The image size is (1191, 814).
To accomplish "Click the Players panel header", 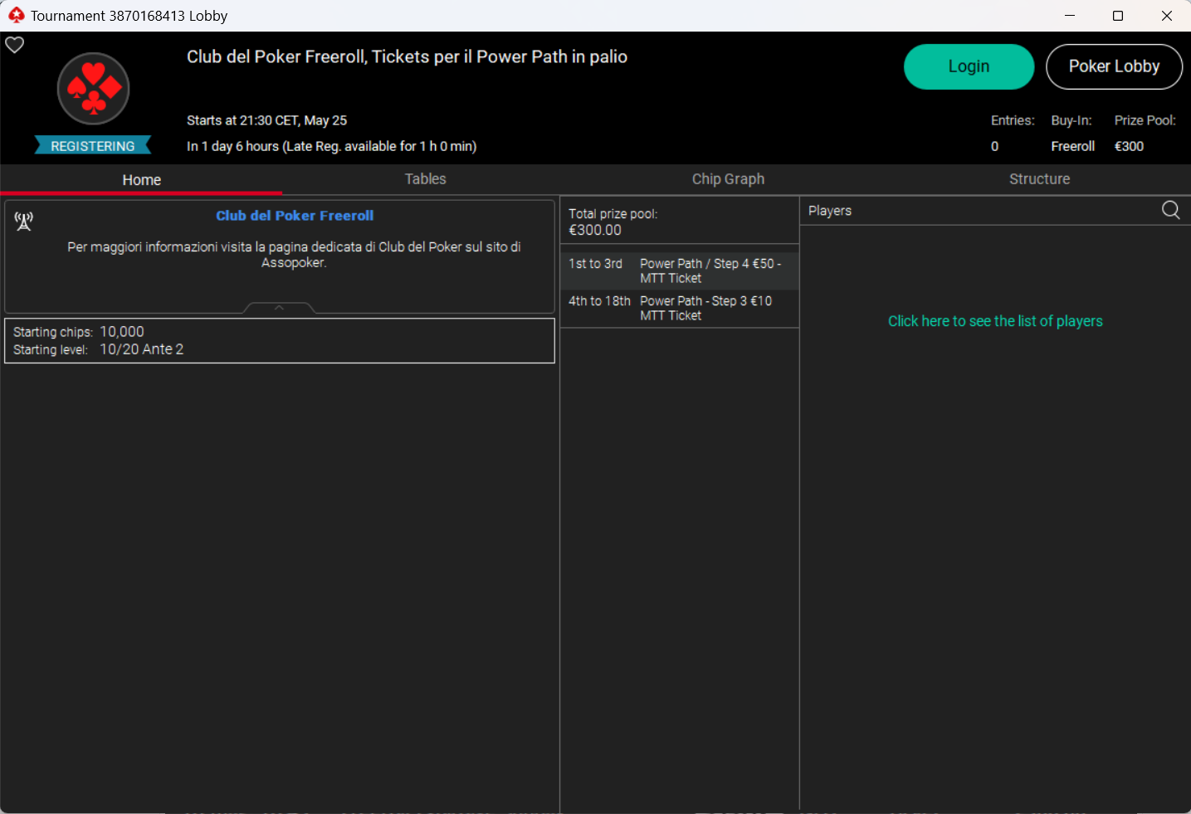I will [830, 211].
